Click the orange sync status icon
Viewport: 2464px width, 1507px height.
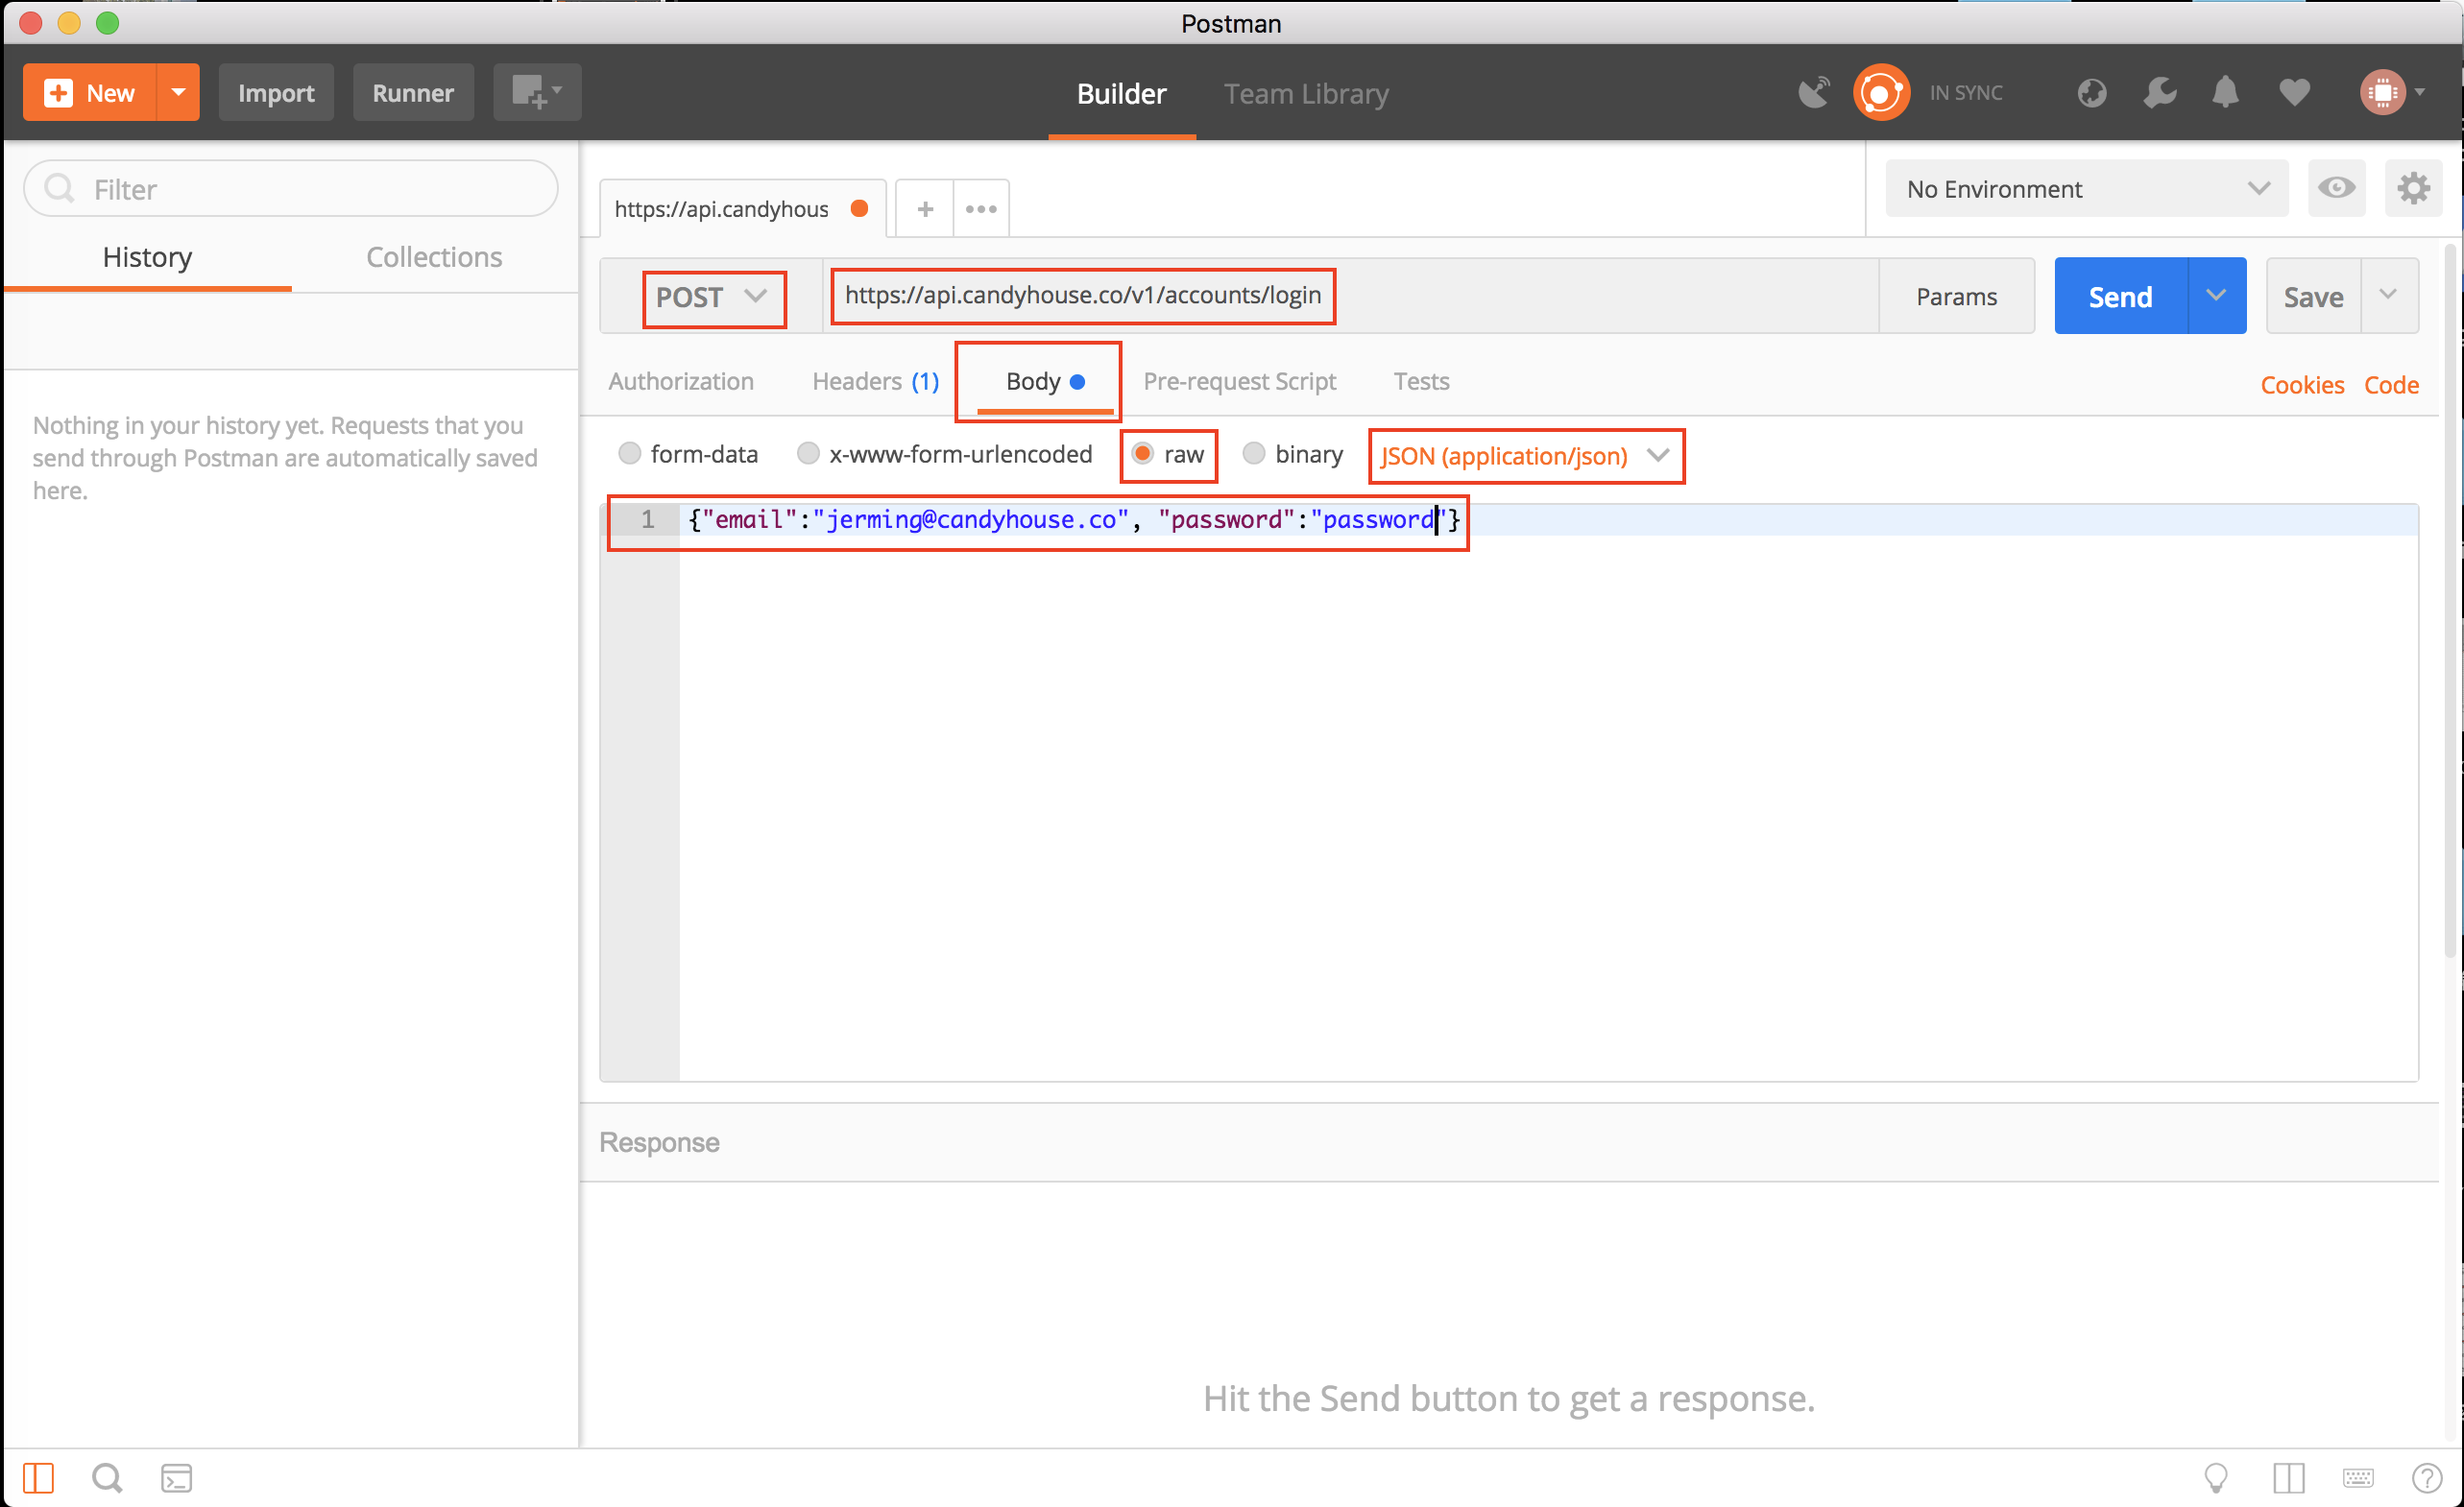coord(1881,93)
